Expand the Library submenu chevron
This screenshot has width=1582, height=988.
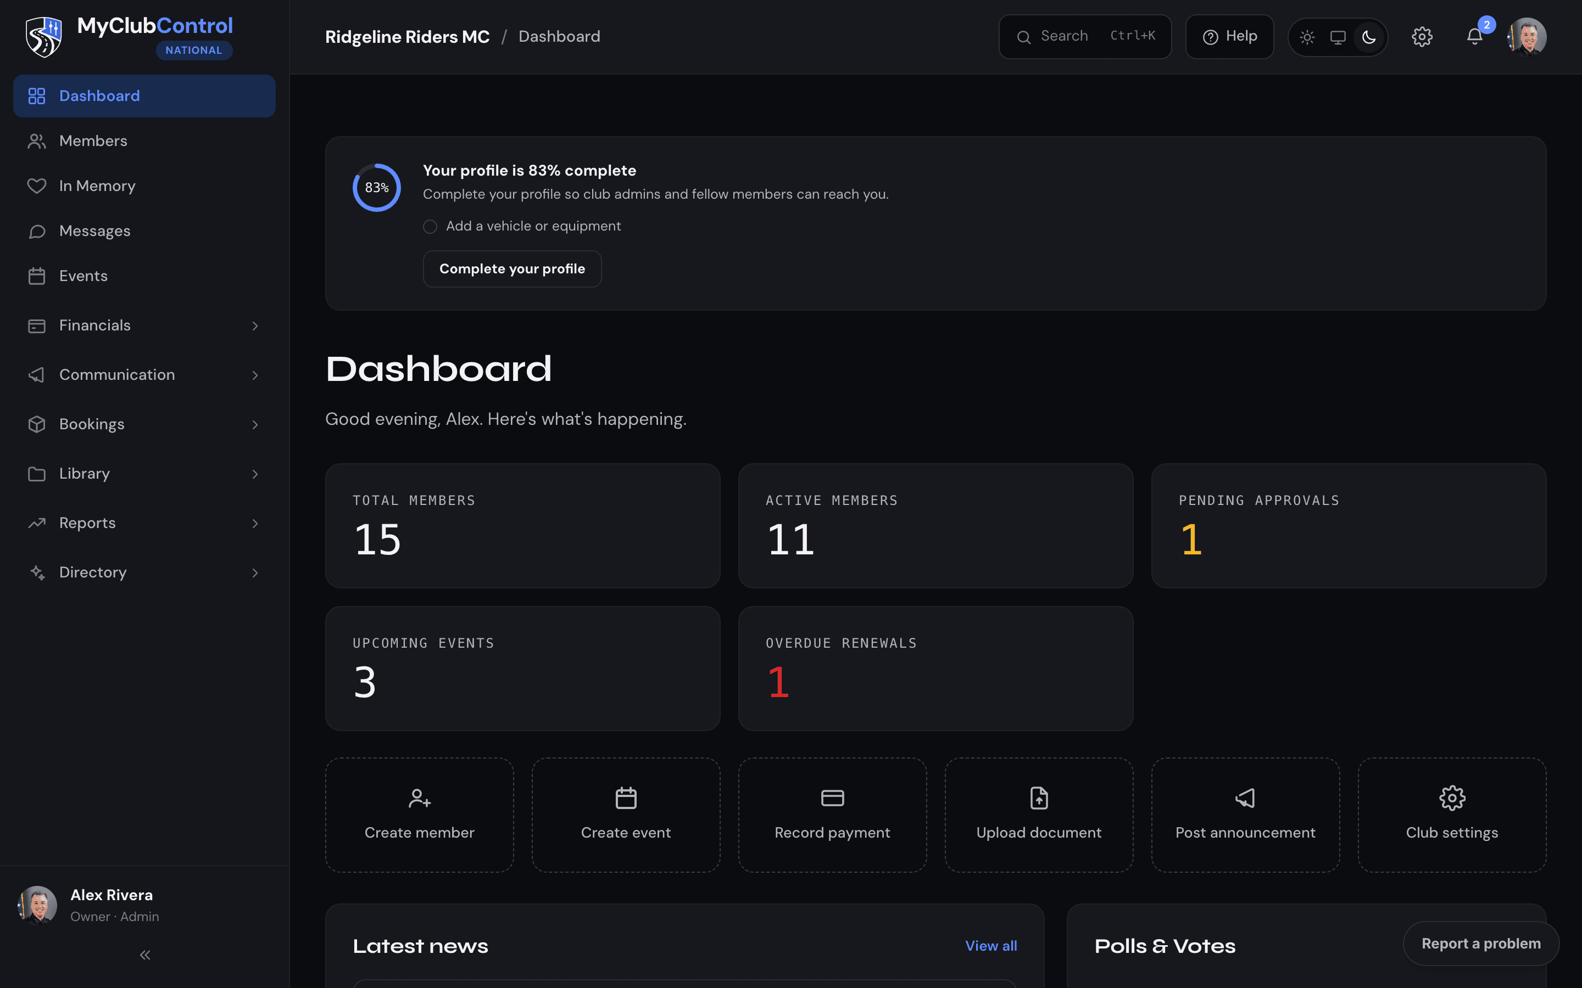[x=255, y=474]
